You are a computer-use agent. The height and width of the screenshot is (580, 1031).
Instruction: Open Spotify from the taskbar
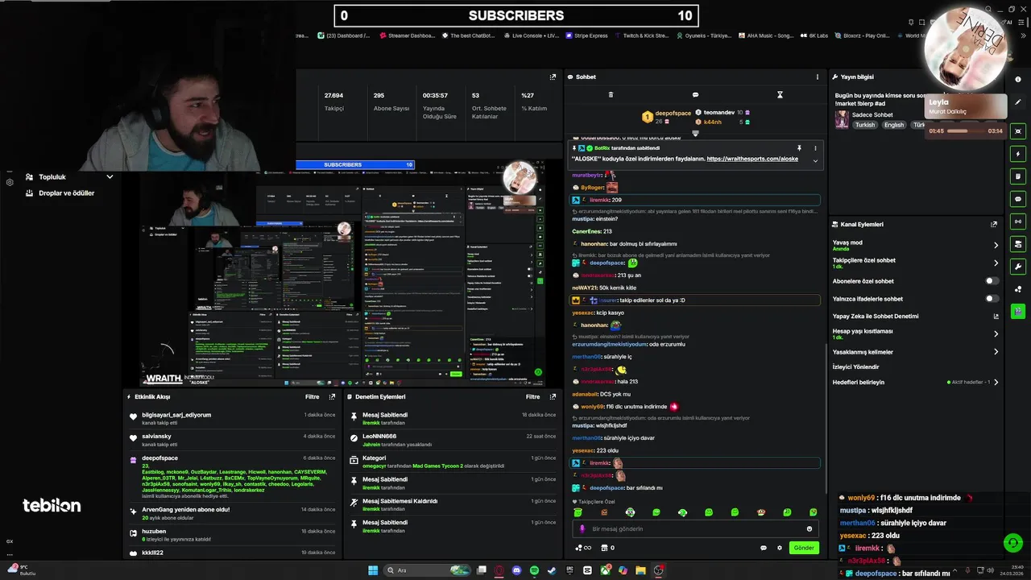(x=534, y=570)
